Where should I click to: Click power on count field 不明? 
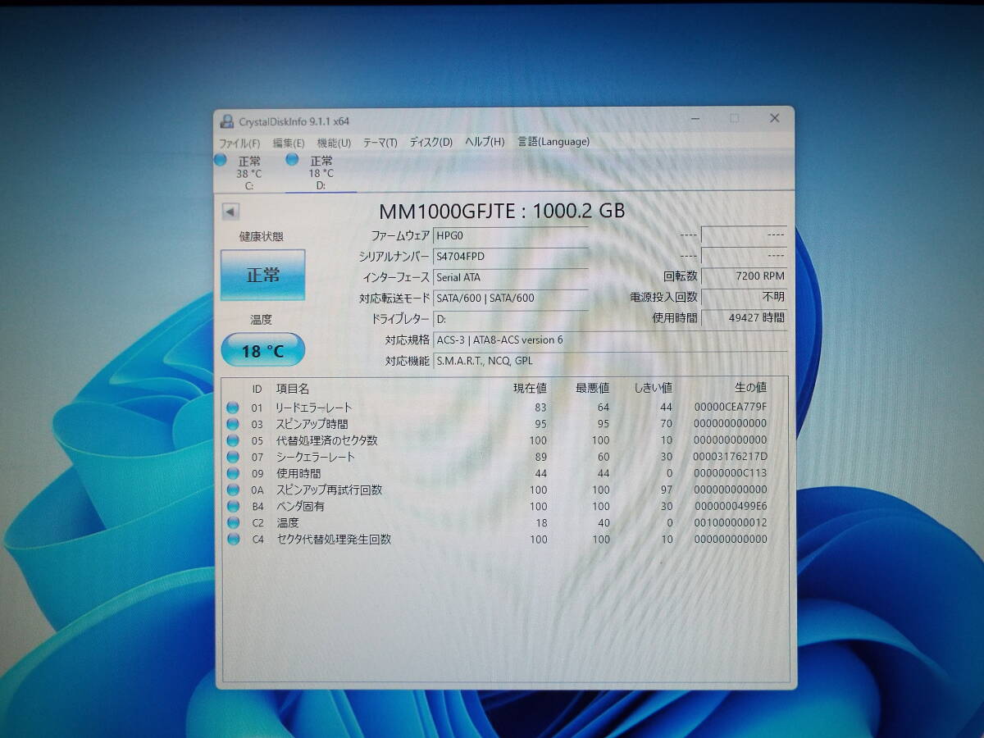745,297
